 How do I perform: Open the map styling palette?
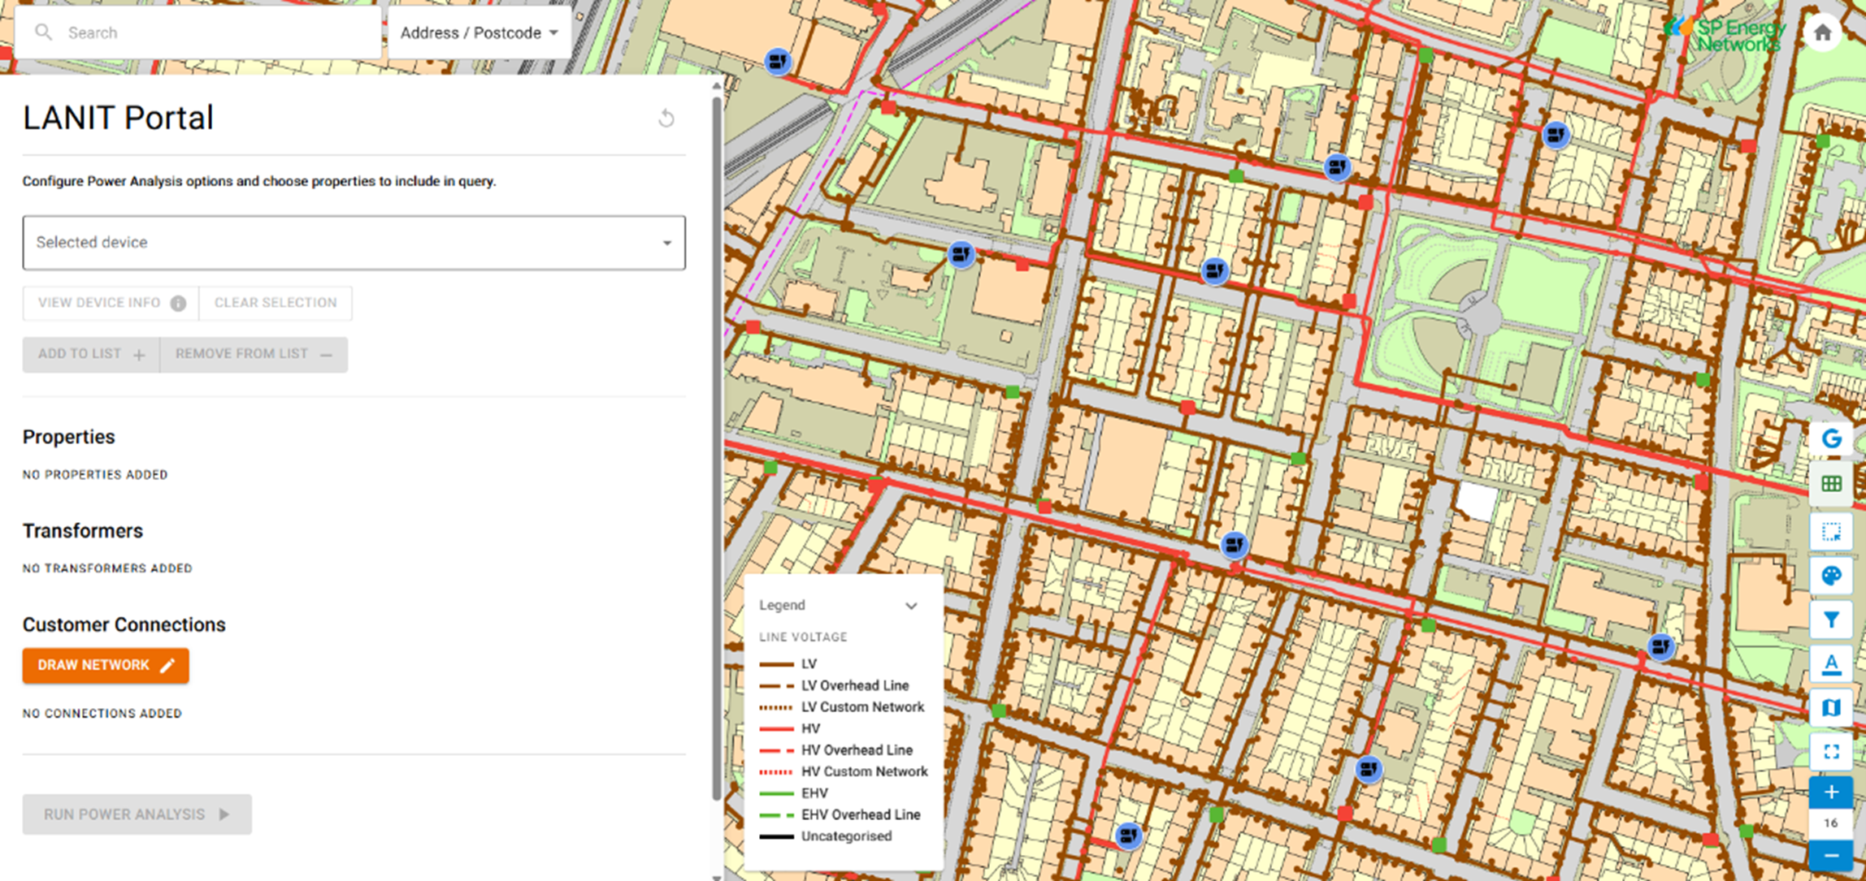[1832, 577]
